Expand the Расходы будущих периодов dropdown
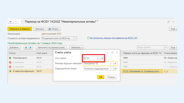The image size is (184, 103). pos(112,64)
